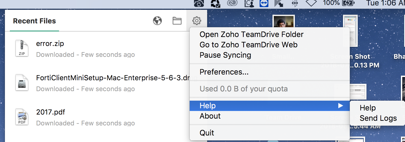The width and height of the screenshot is (405, 142).
Task: Select Go to Zoho TeamDrive Web
Action: [x=248, y=45]
